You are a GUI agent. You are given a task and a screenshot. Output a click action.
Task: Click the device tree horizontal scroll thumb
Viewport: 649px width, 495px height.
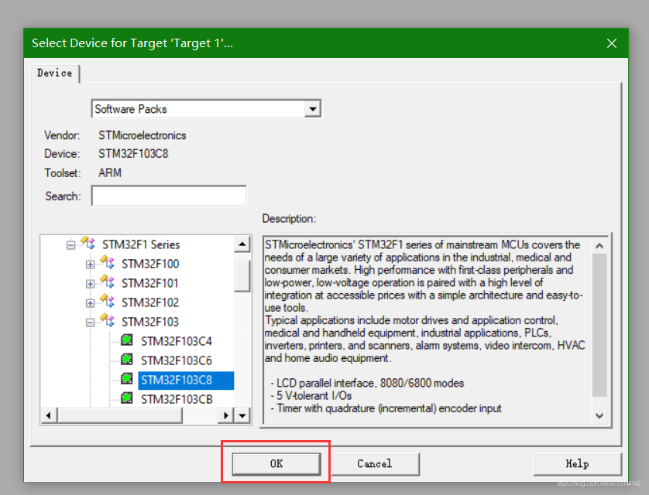click(x=119, y=415)
